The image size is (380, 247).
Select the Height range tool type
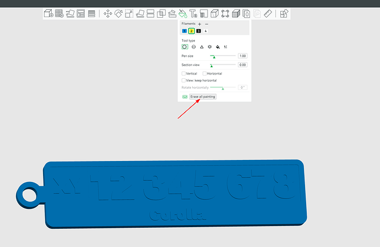210,47
